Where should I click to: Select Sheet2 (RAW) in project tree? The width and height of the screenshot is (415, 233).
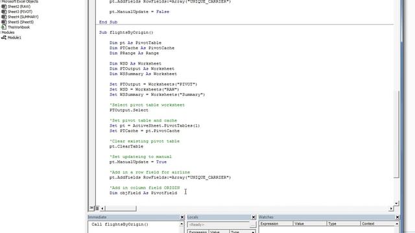click(x=19, y=6)
